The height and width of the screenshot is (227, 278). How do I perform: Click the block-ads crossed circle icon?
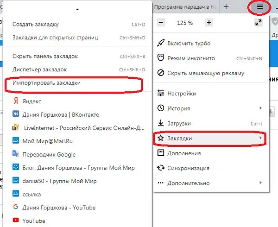[161, 73]
